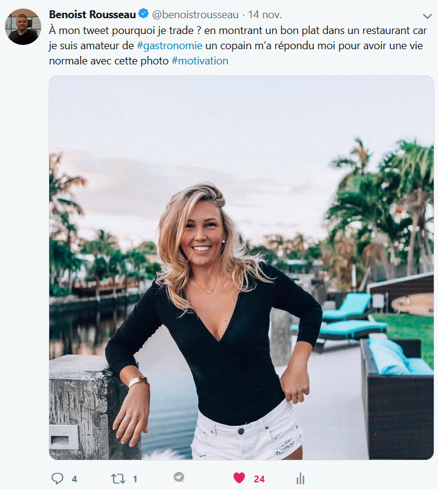Enlarge the attached photo
The height and width of the screenshot is (489, 438).
pos(241,267)
